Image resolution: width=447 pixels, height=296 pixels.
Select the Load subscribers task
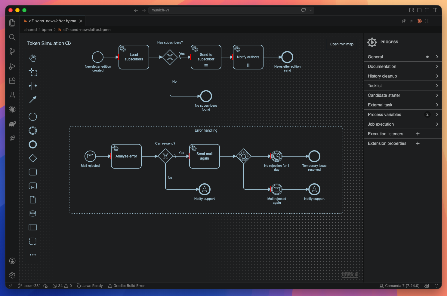click(134, 57)
